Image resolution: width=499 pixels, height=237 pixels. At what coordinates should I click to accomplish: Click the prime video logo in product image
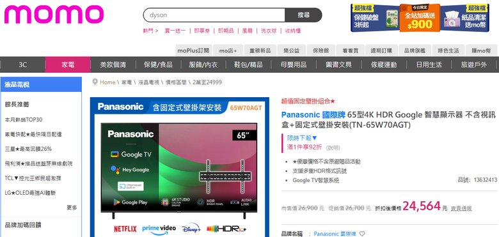click(x=159, y=229)
